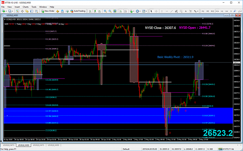Open the MetaEditor gold book icon
243x151 pixels.
pos(58,11)
